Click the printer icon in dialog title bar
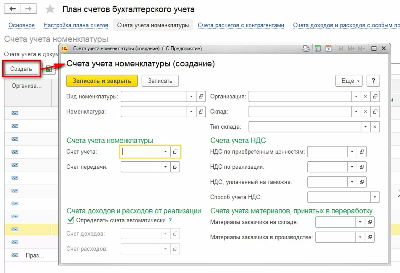Screen dimensions: 400x273 point(306,49)
